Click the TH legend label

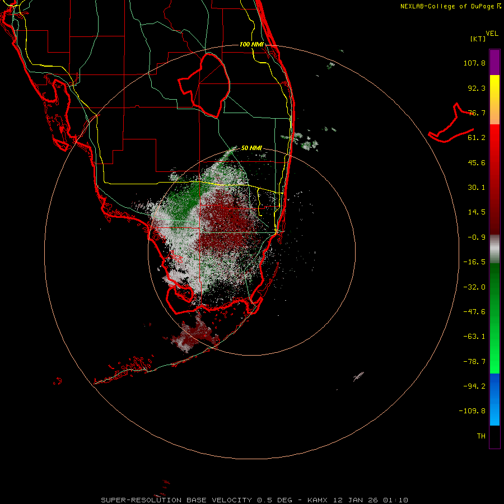pyautogui.click(x=481, y=436)
